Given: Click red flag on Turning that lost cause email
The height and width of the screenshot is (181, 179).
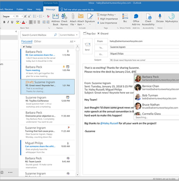Looking at the screenshot, I should point(69,128).
